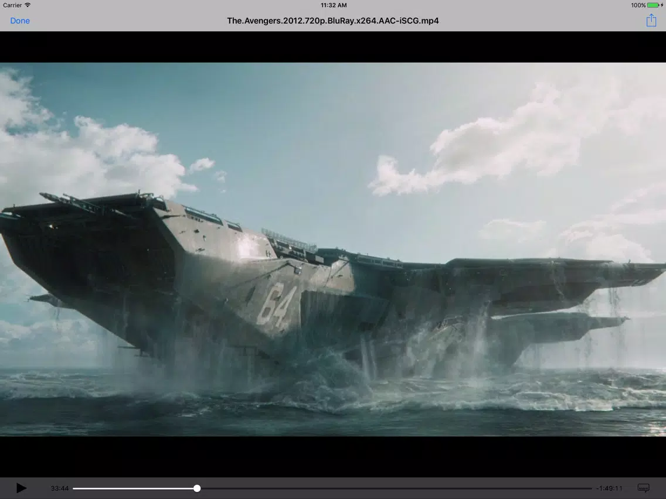Click the playback scrubber handle
The height and width of the screenshot is (499, 666).
(196, 488)
